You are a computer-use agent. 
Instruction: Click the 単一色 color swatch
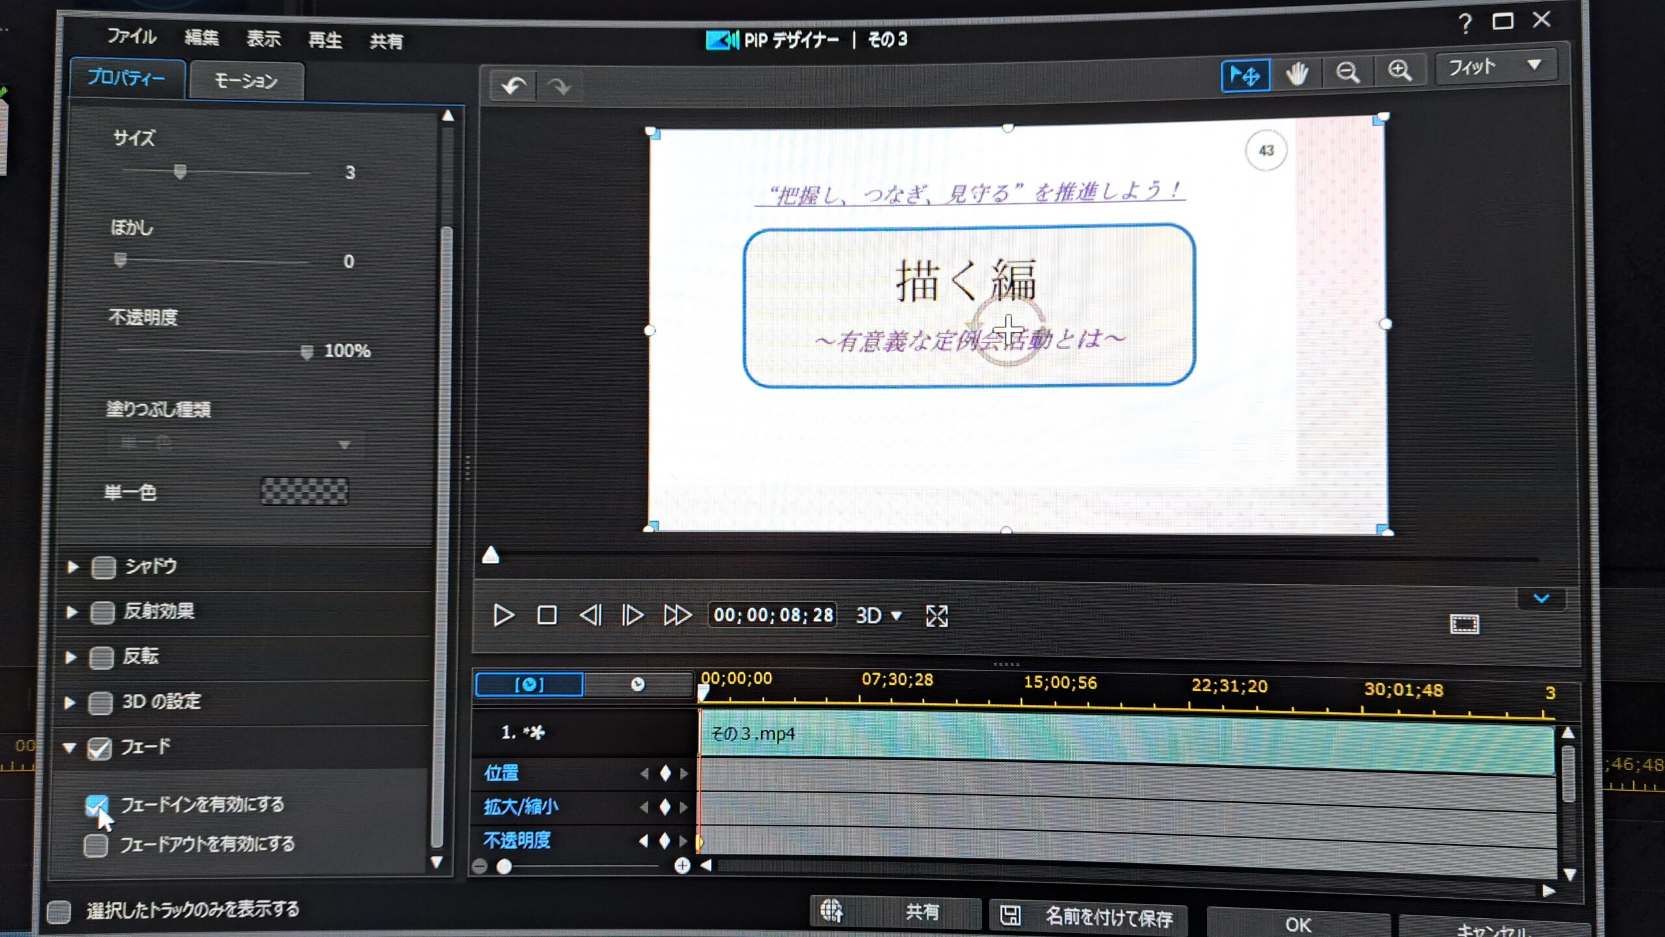[304, 491]
